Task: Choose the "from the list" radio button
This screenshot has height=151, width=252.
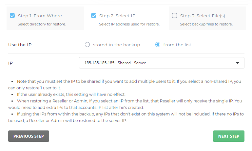Action: (158, 45)
